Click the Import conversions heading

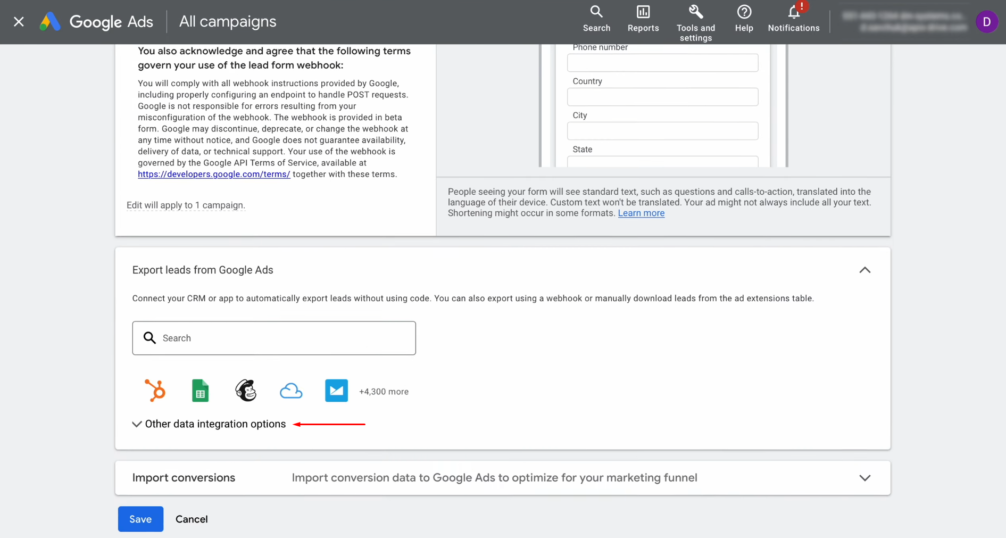coord(184,478)
